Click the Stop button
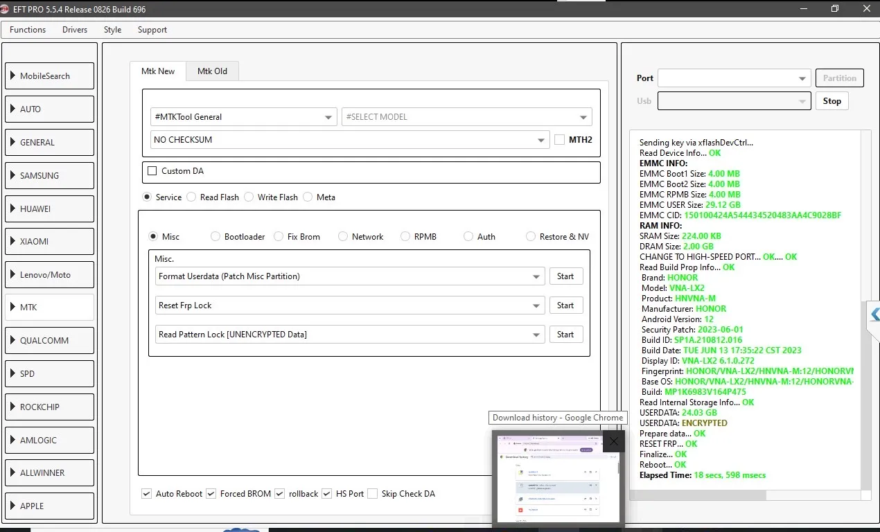 click(x=831, y=101)
